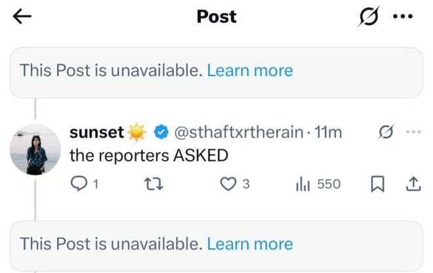The width and height of the screenshot is (433, 273).
Task: Bookmark the sunset post
Action: click(x=377, y=184)
